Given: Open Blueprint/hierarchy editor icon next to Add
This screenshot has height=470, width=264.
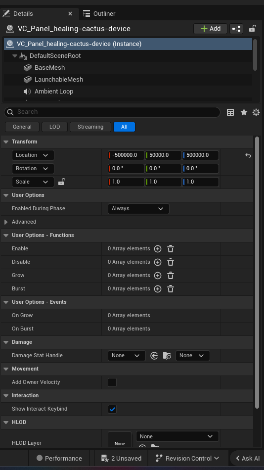Looking at the screenshot, I should [x=236, y=29].
